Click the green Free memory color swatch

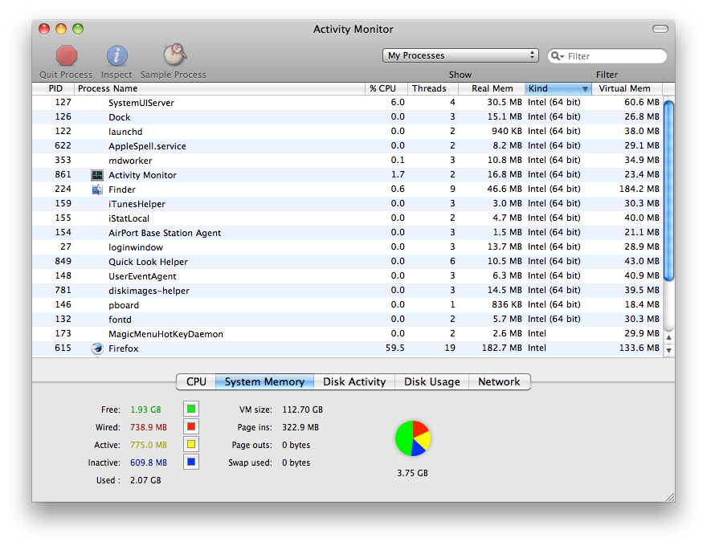(x=191, y=409)
